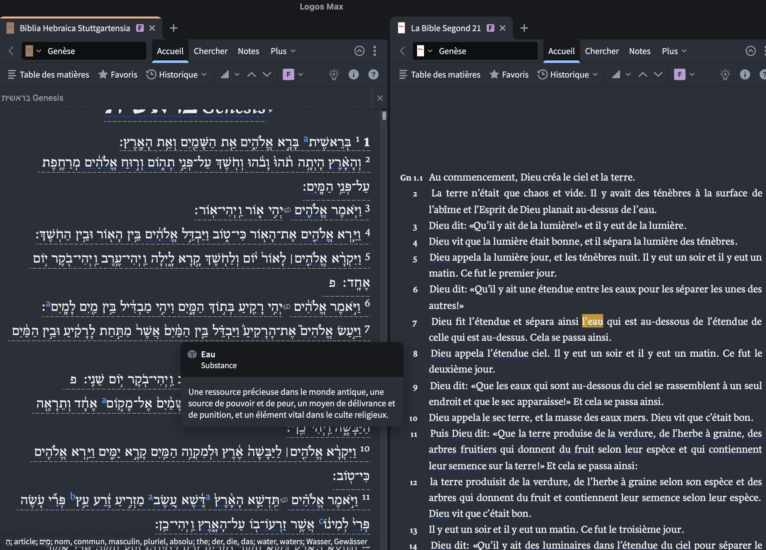This screenshot has width=766, height=550.
Task: Expand book picker arrow beside left Genèse
Action: click(39, 51)
